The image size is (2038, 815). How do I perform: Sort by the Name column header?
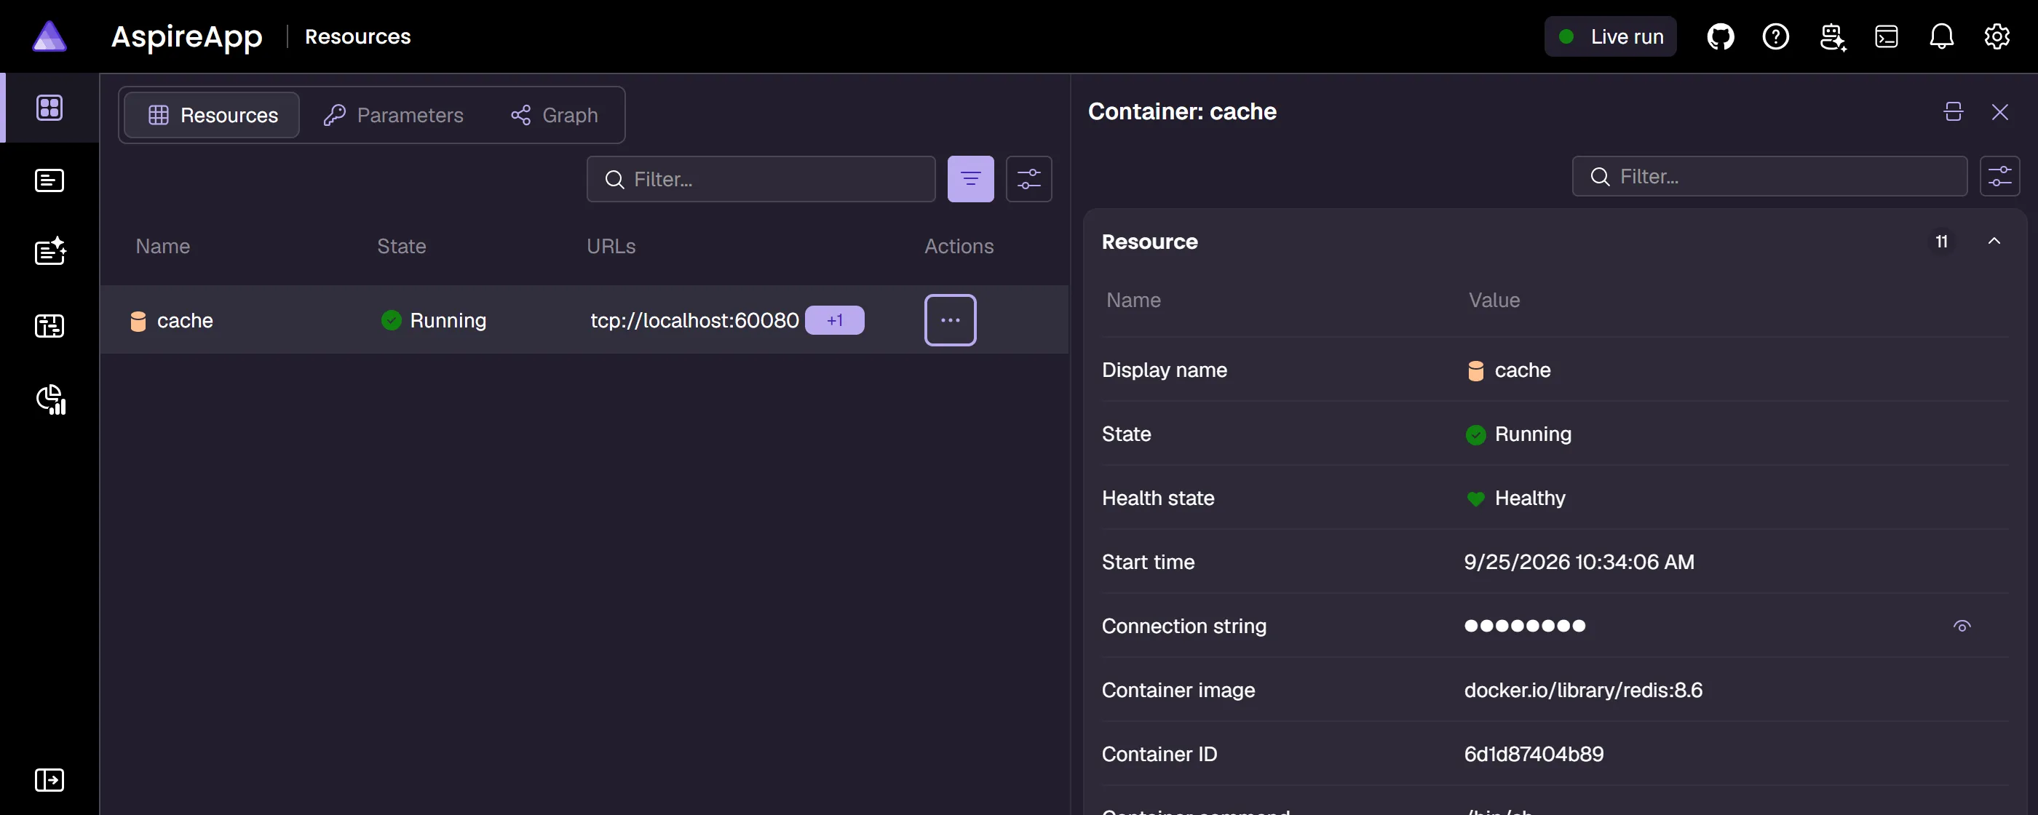pos(162,246)
